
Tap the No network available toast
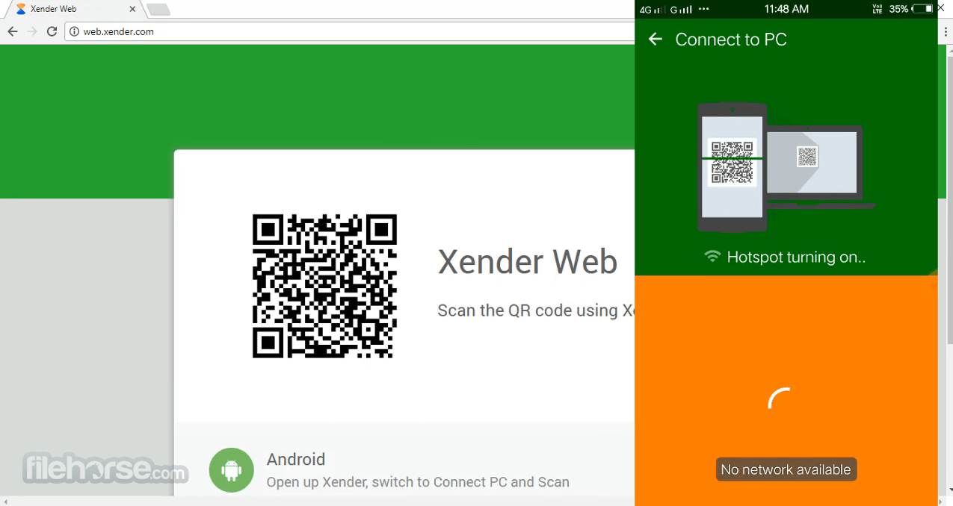(786, 469)
